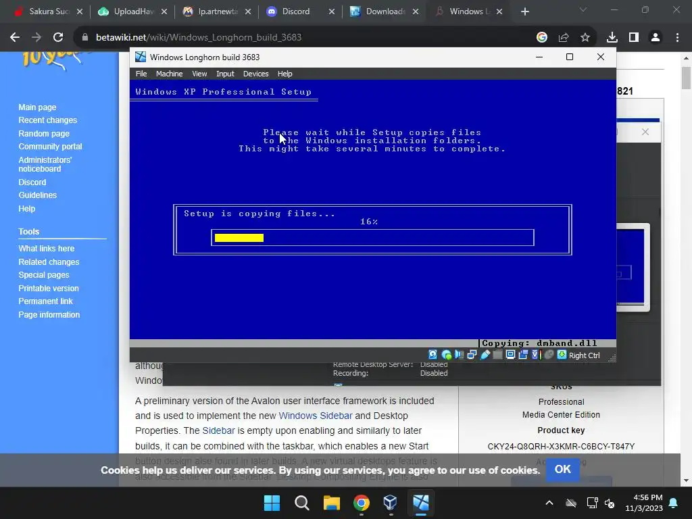692x519 pixels.
Task: Click the display monitor icon in VM status bar
Action: point(510,355)
